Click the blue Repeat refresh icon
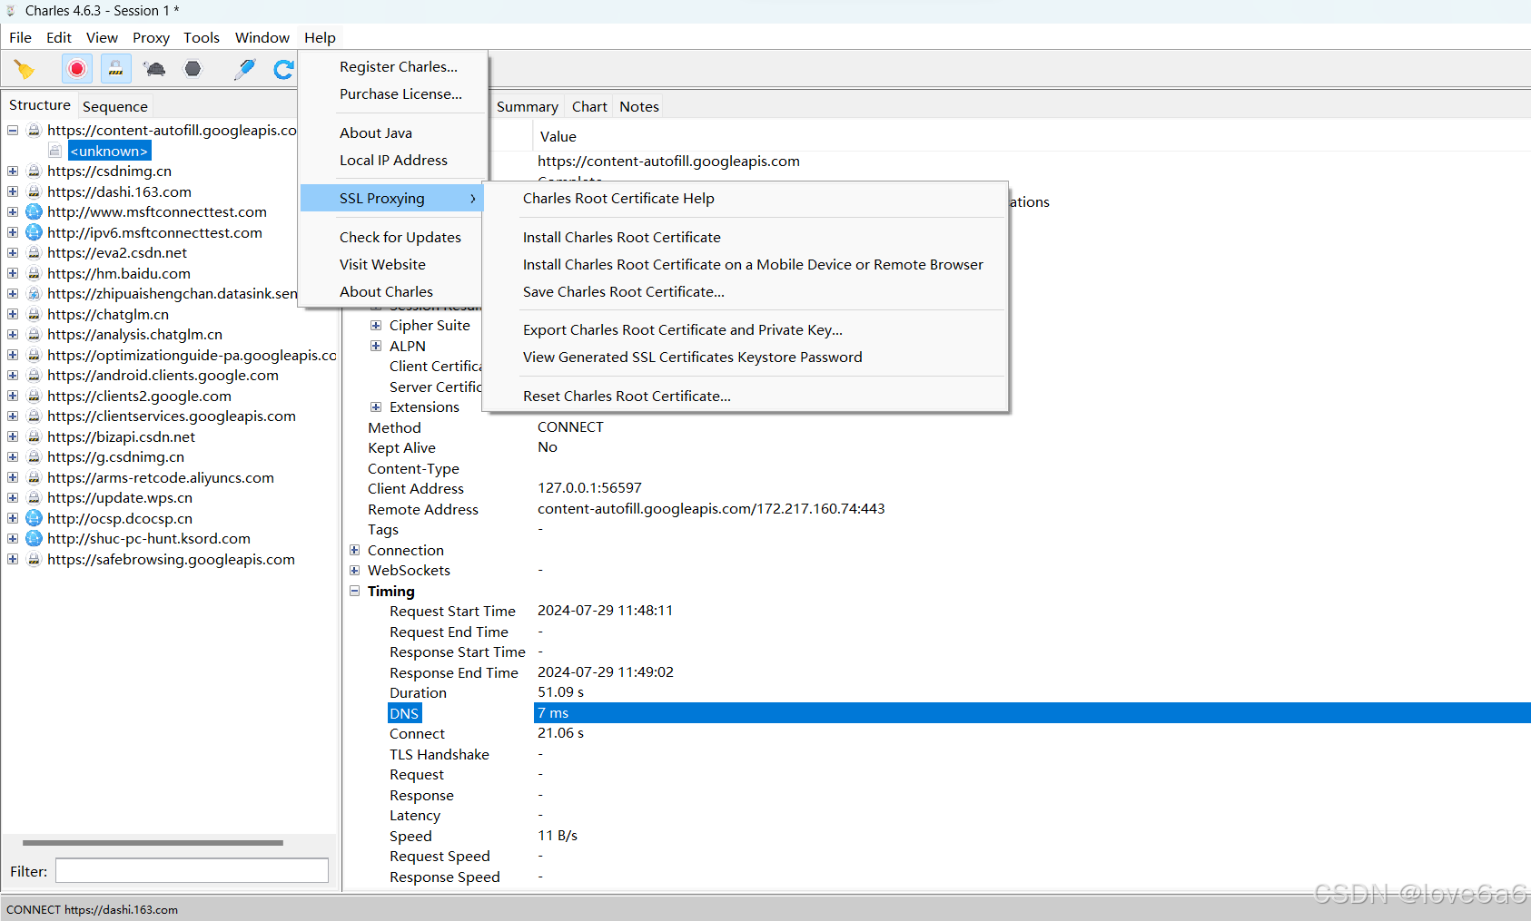1531x921 pixels. pyautogui.click(x=283, y=69)
